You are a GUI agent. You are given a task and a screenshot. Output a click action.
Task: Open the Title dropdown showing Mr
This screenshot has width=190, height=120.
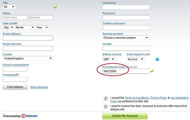coord(9,7)
